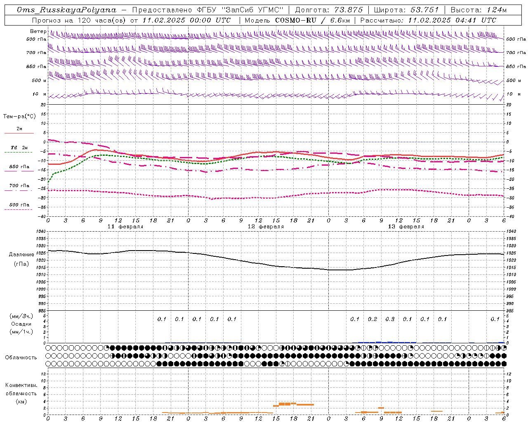Click the 12 февраля date label
The image size is (528, 422).
[266, 227]
